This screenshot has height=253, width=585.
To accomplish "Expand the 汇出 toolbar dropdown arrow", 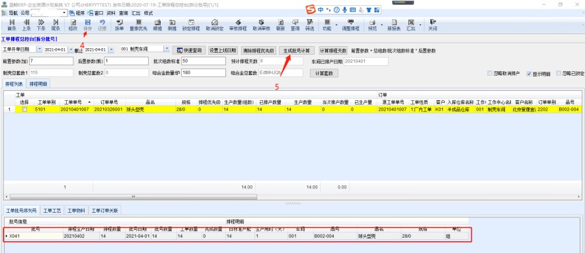I will (x=420, y=25).
